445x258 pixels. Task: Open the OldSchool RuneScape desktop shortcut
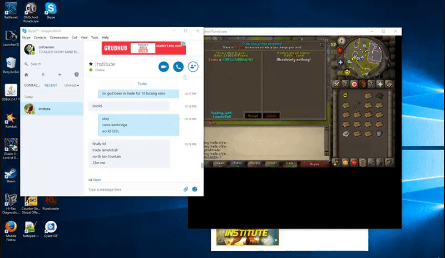pos(31,12)
